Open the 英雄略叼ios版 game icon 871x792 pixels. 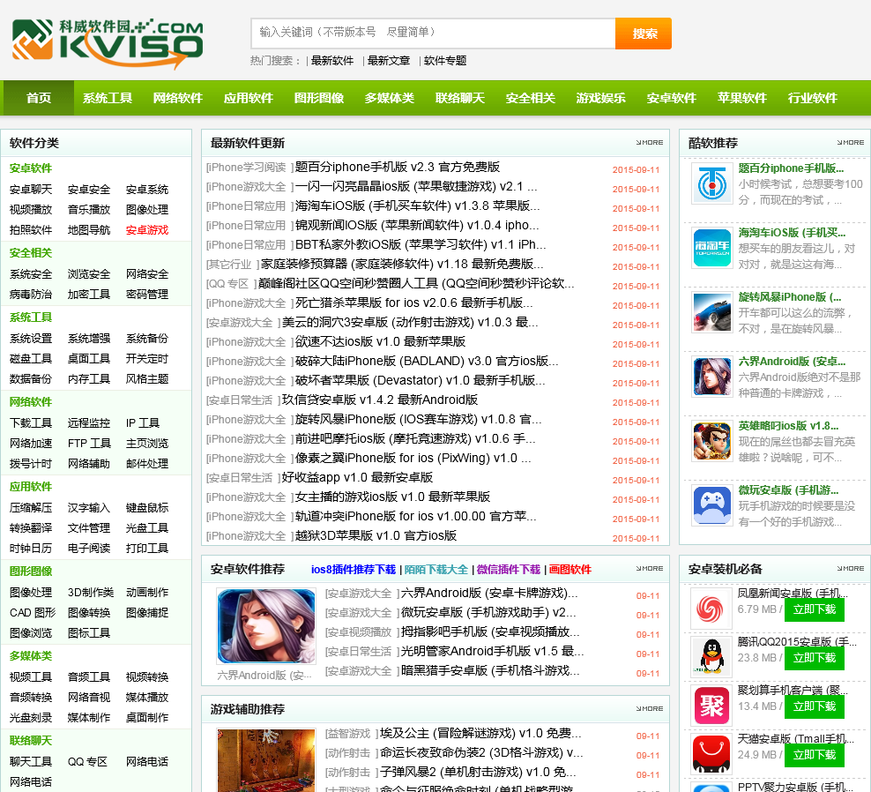[712, 441]
